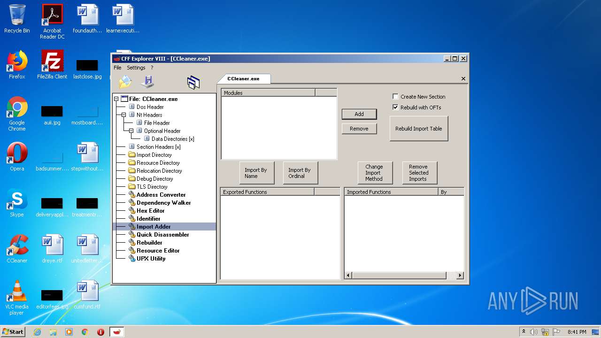This screenshot has height=338, width=601.
Task: Select the CCleaner desktop icon
Action: pos(17,249)
